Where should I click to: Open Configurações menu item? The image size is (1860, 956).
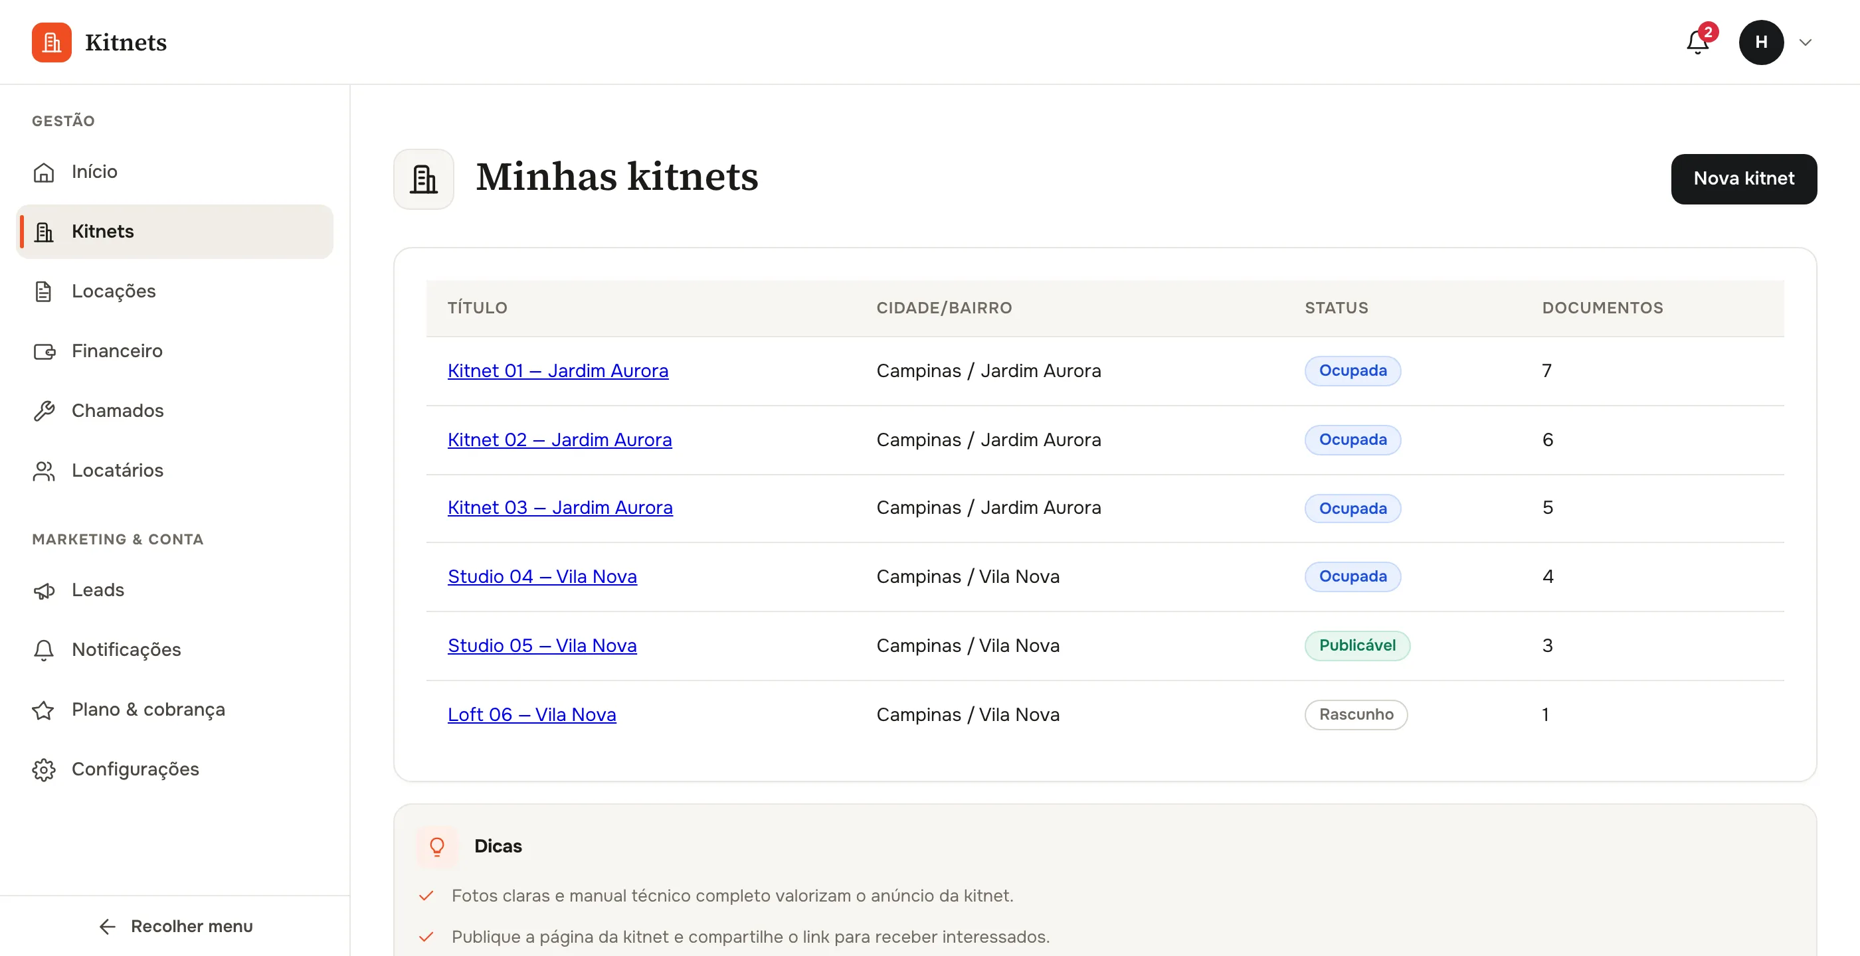click(175, 769)
